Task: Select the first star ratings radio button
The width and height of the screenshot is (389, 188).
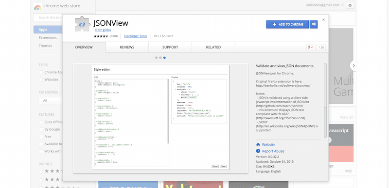Action: 41,171
